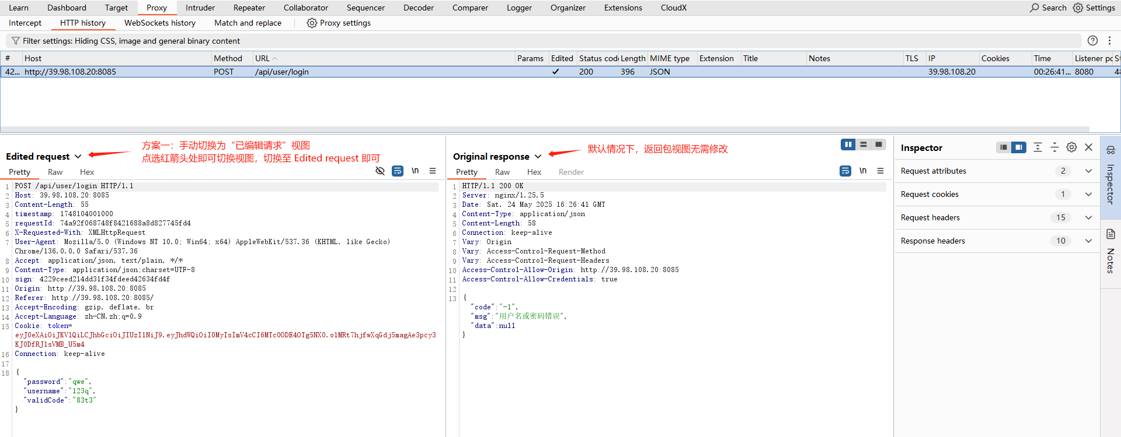Toggle line wrap in response pane

tap(845, 171)
